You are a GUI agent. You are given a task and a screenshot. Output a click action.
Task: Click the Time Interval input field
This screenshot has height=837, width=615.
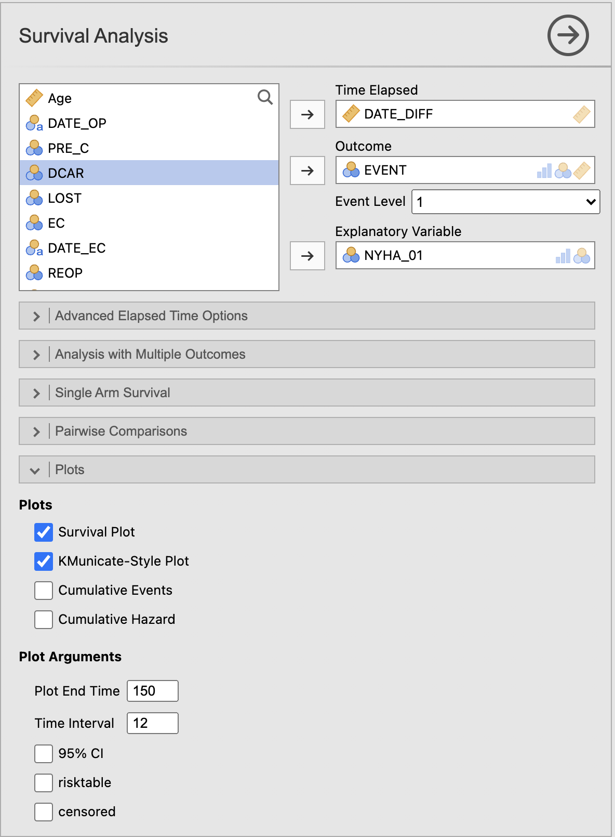tap(153, 723)
